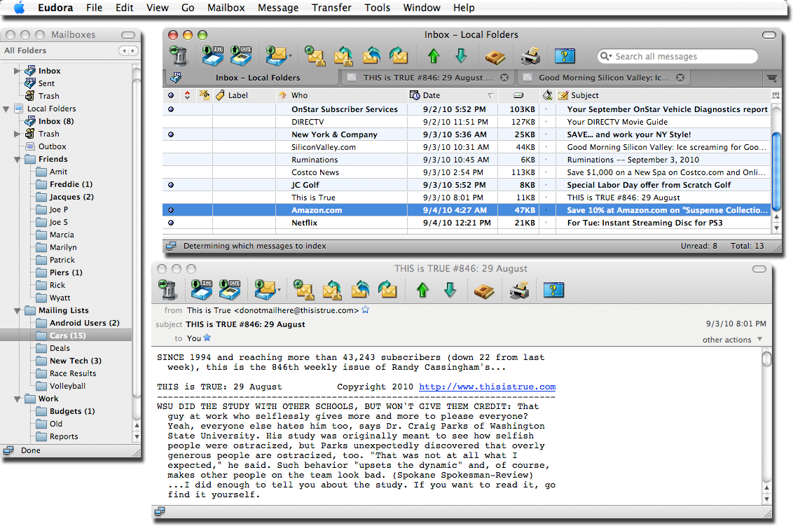Click the In mailbox icon in message window
This screenshot has width=793, height=526.
point(201,290)
